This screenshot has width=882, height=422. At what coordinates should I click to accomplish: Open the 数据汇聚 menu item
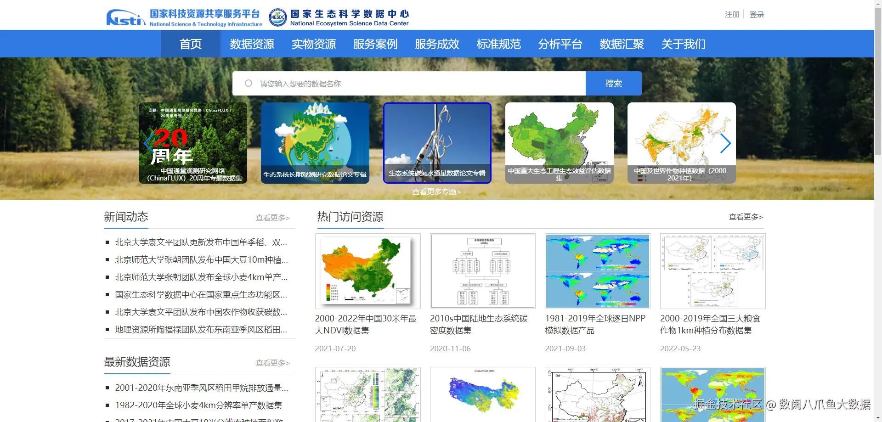tap(622, 44)
